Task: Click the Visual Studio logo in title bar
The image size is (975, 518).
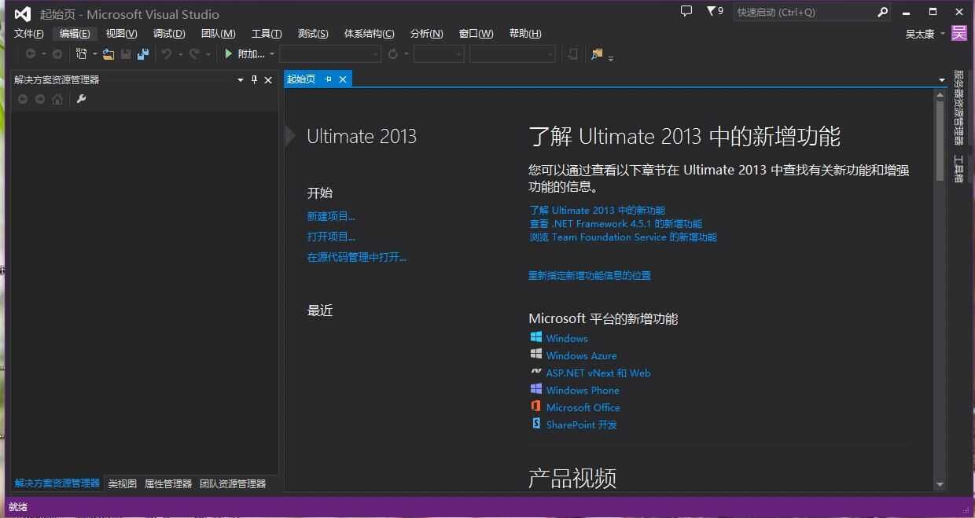Action: point(23,13)
